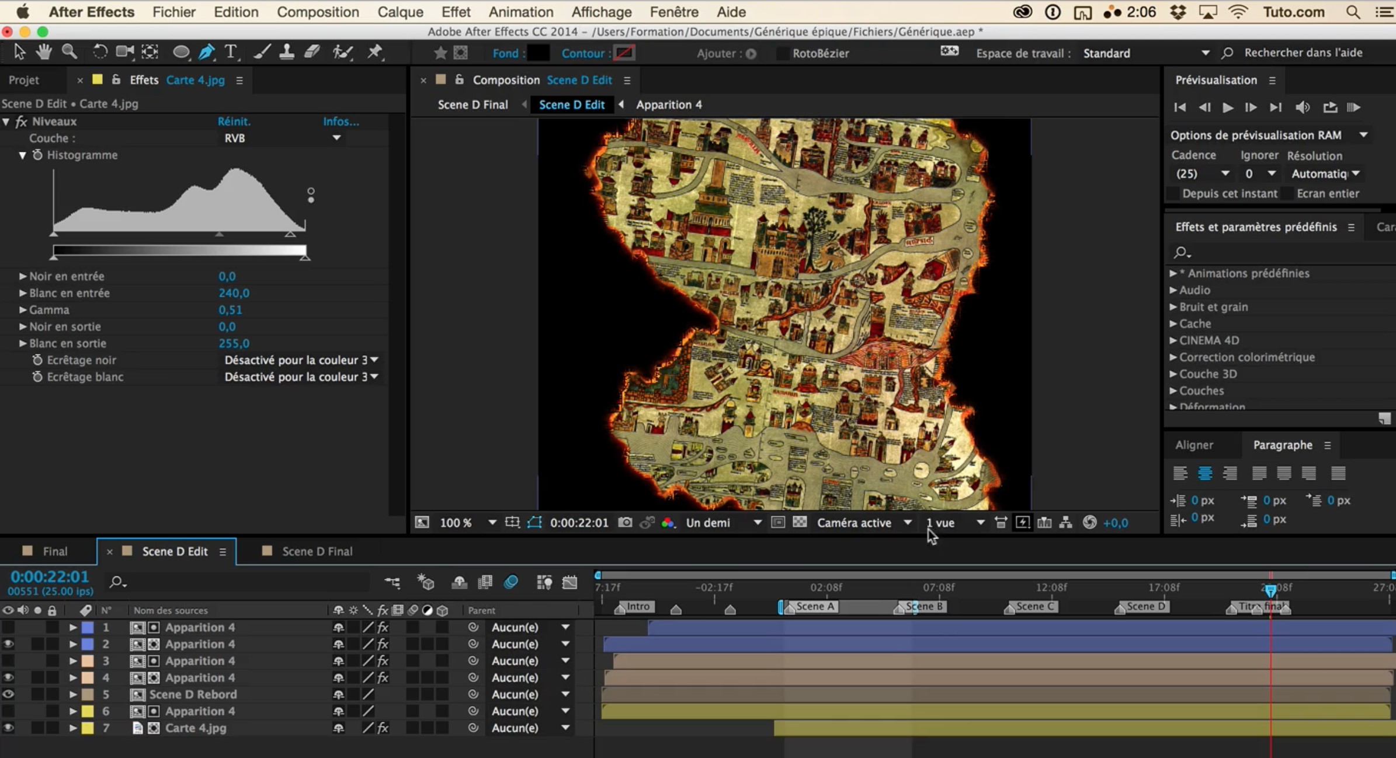Expand layer 5 Scene D Rebord

pos(73,694)
